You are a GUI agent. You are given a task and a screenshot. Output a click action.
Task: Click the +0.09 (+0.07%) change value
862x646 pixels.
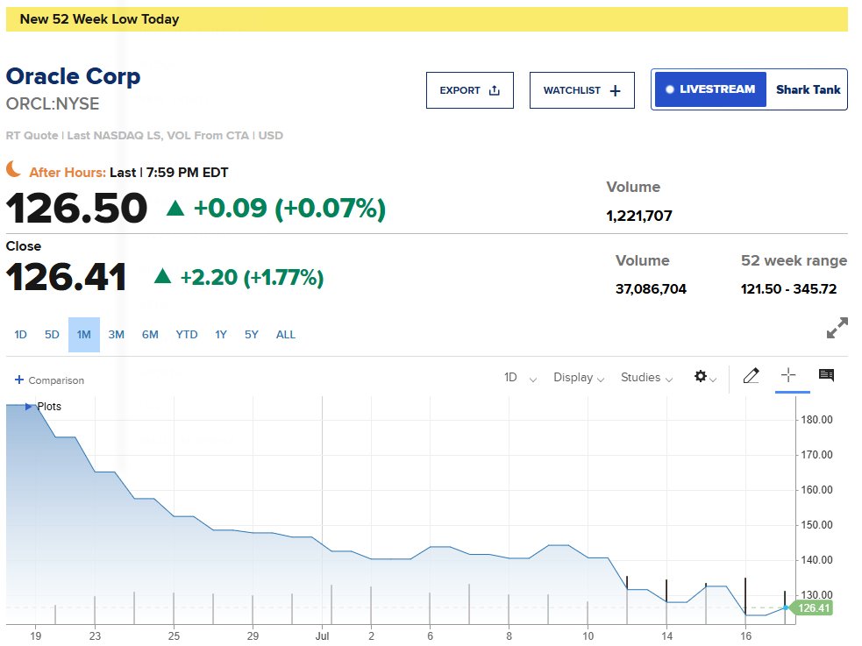coord(289,209)
